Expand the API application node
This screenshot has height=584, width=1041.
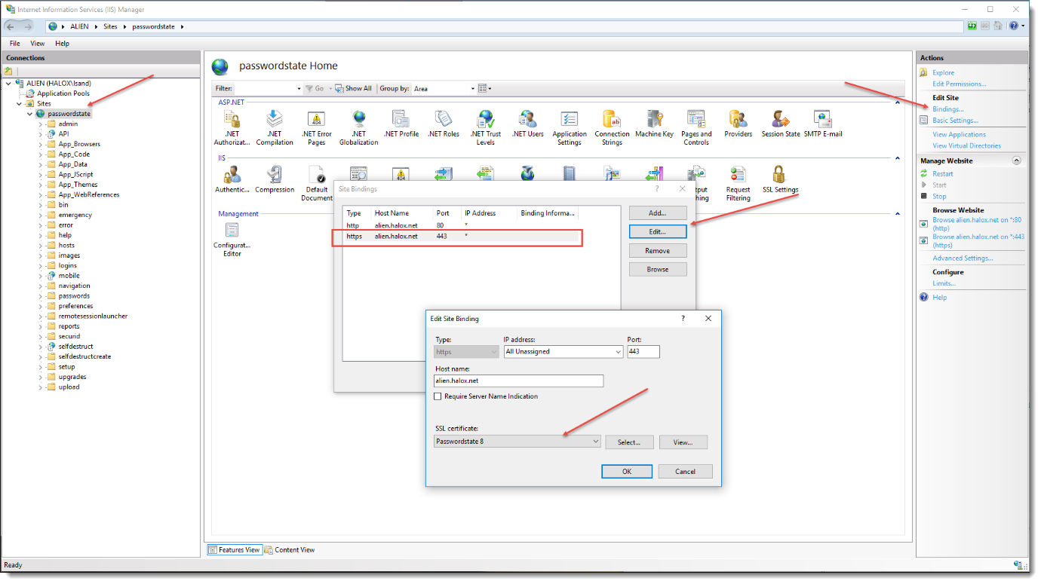40,134
